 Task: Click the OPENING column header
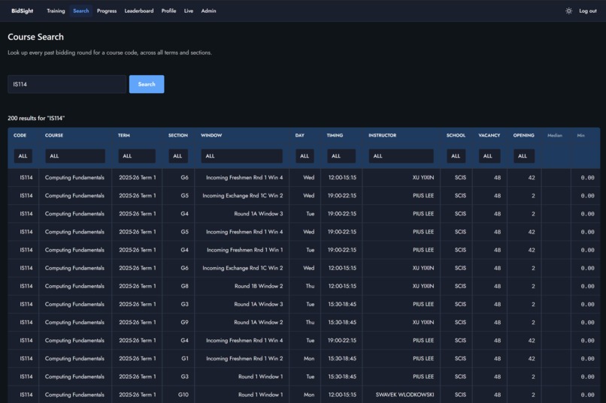click(523, 135)
